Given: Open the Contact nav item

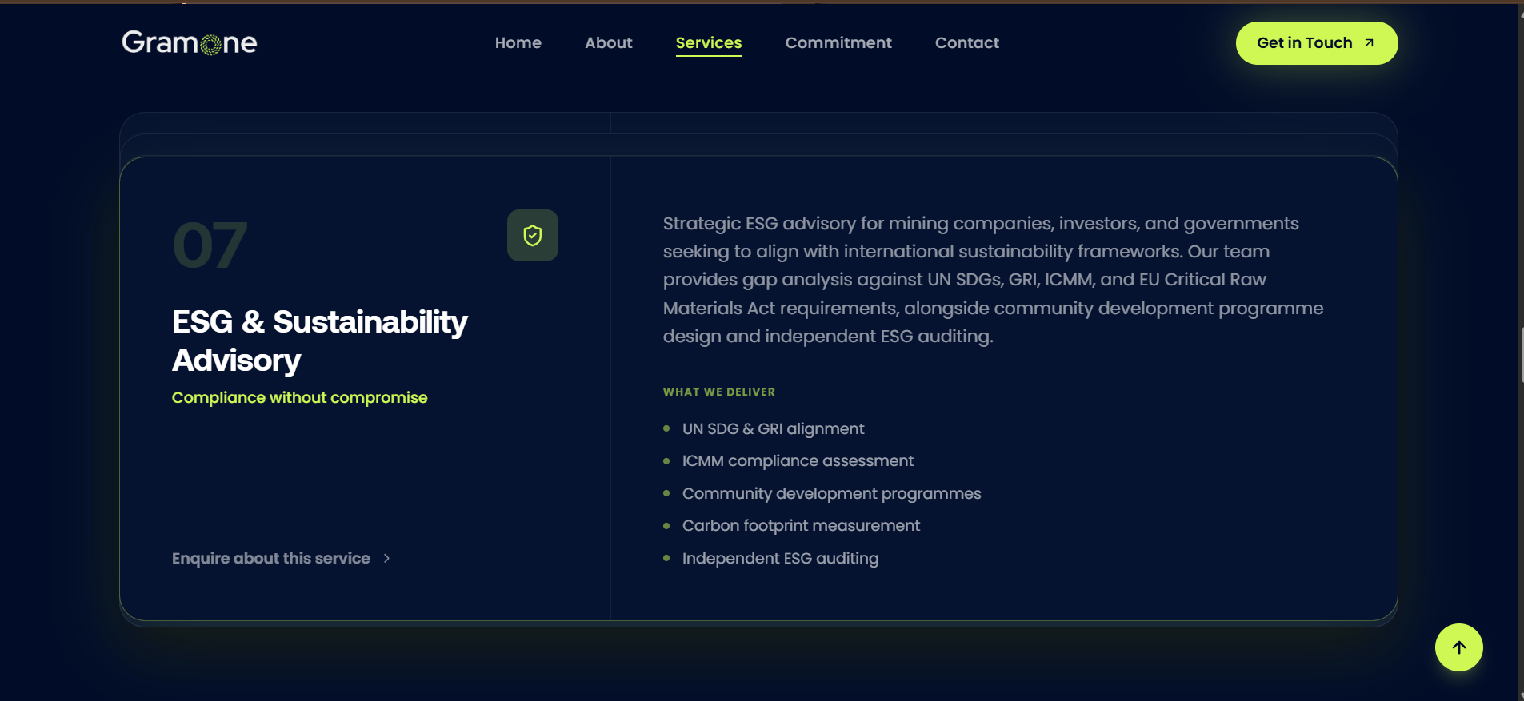Looking at the screenshot, I should pyautogui.click(x=967, y=42).
